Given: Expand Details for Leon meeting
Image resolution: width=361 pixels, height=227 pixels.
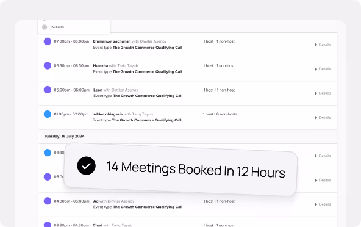Looking at the screenshot, I should [x=323, y=93].
